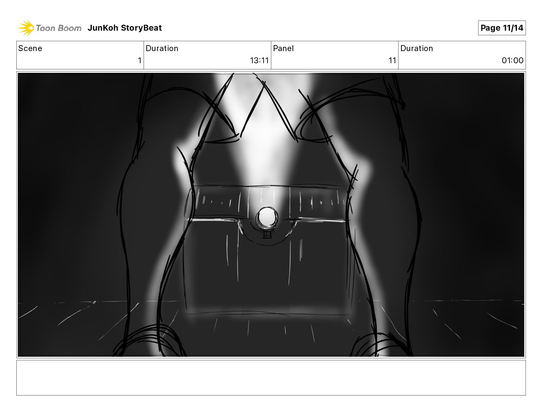Click the empty notes box below the panel
This screenshot has height=420, width=543.
pos(271,378)
